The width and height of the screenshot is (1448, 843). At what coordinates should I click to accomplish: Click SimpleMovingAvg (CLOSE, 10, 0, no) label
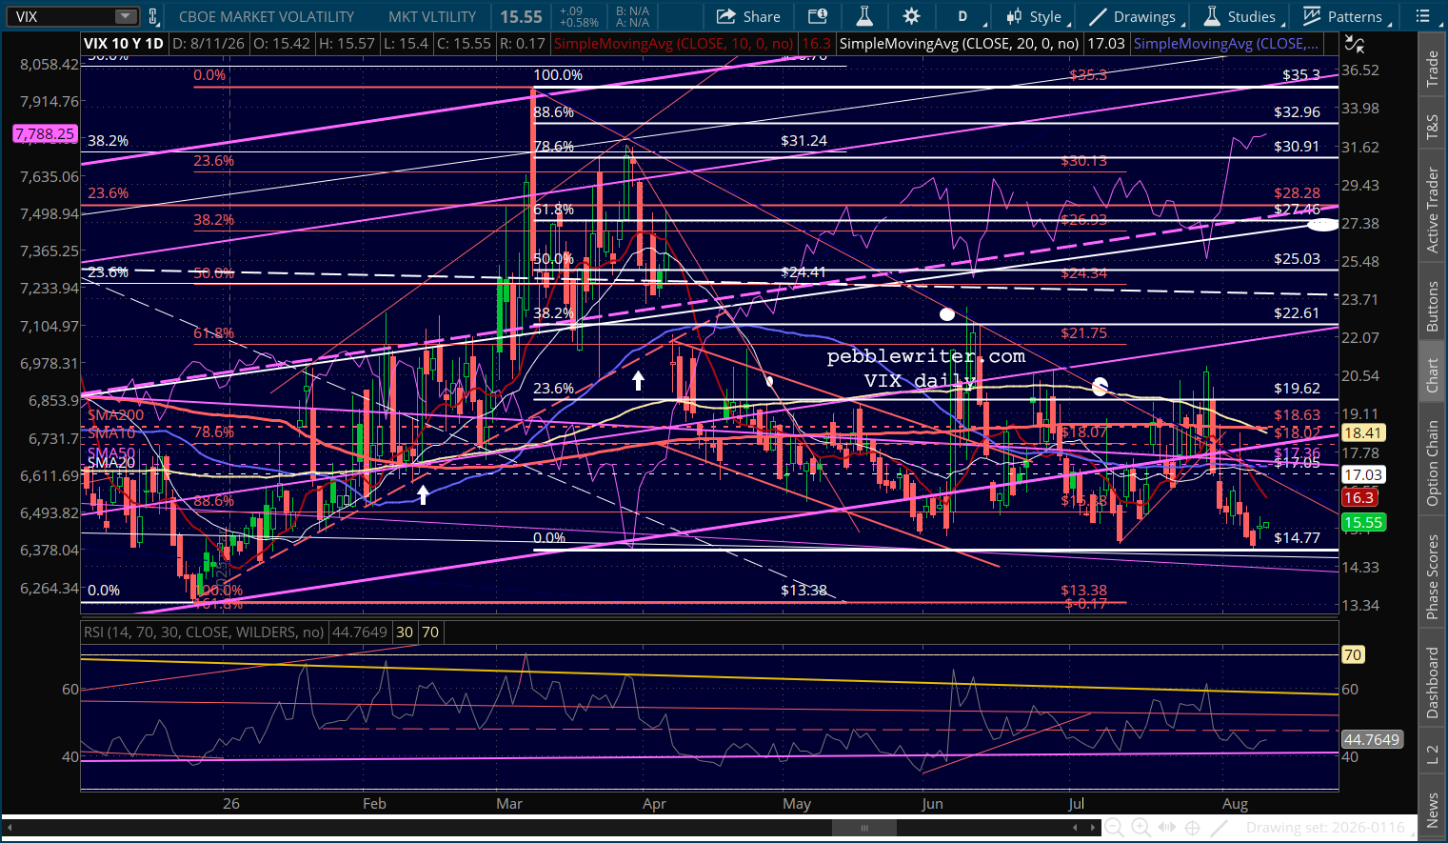674,44
